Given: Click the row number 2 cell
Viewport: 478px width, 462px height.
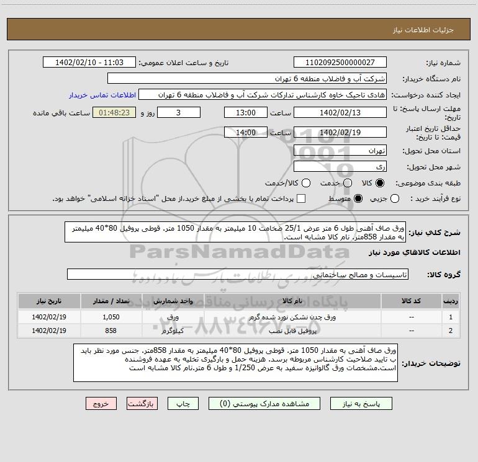Looking at the screenshot, I should [x=451, y=331].
